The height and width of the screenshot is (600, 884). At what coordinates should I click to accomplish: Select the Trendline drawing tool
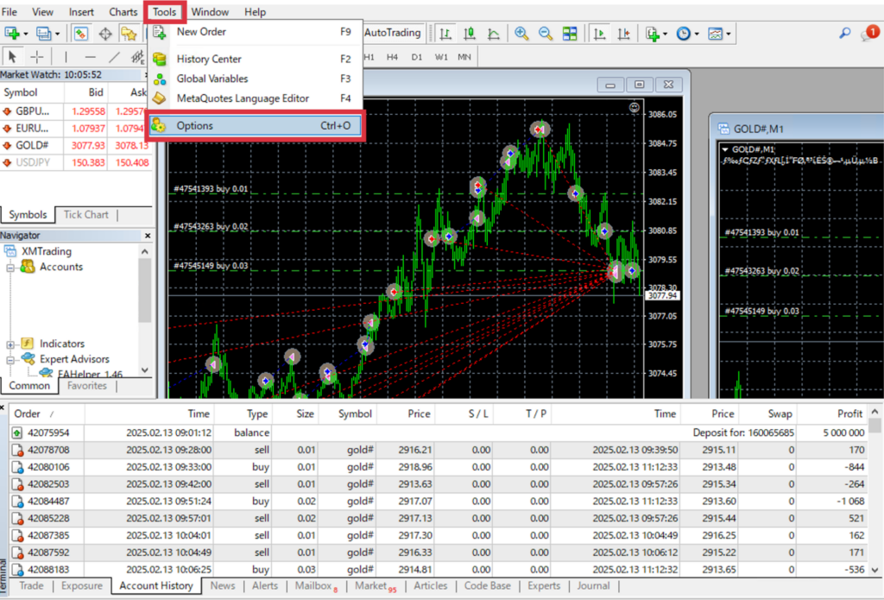[x=115, y=56]
